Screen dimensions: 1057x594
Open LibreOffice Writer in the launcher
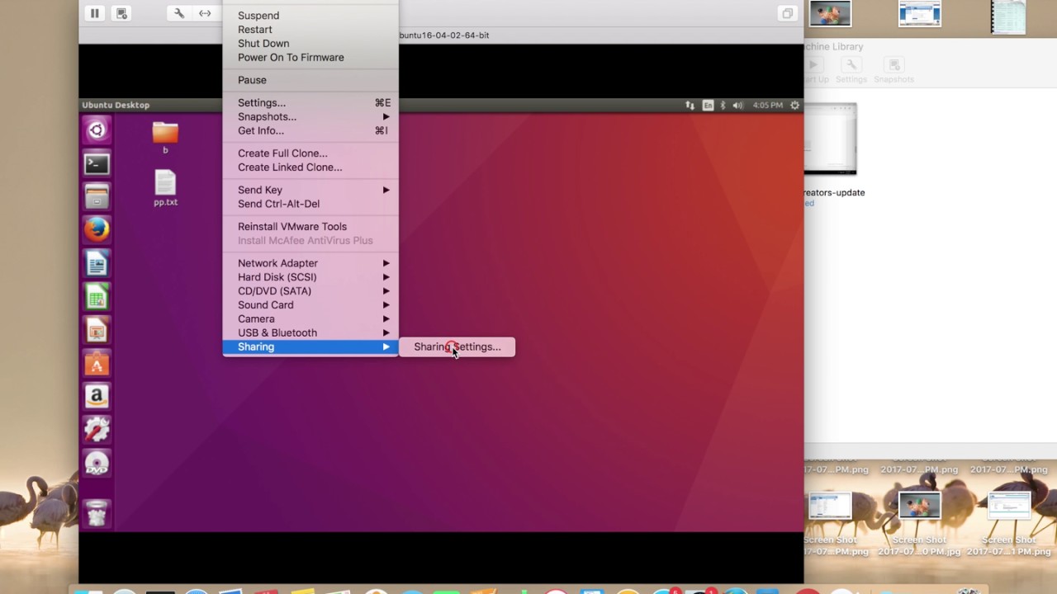point(97,263)
